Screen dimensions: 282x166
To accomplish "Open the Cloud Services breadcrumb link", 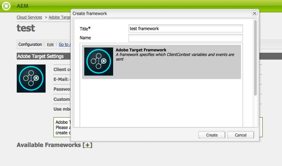I will point(29,17).
